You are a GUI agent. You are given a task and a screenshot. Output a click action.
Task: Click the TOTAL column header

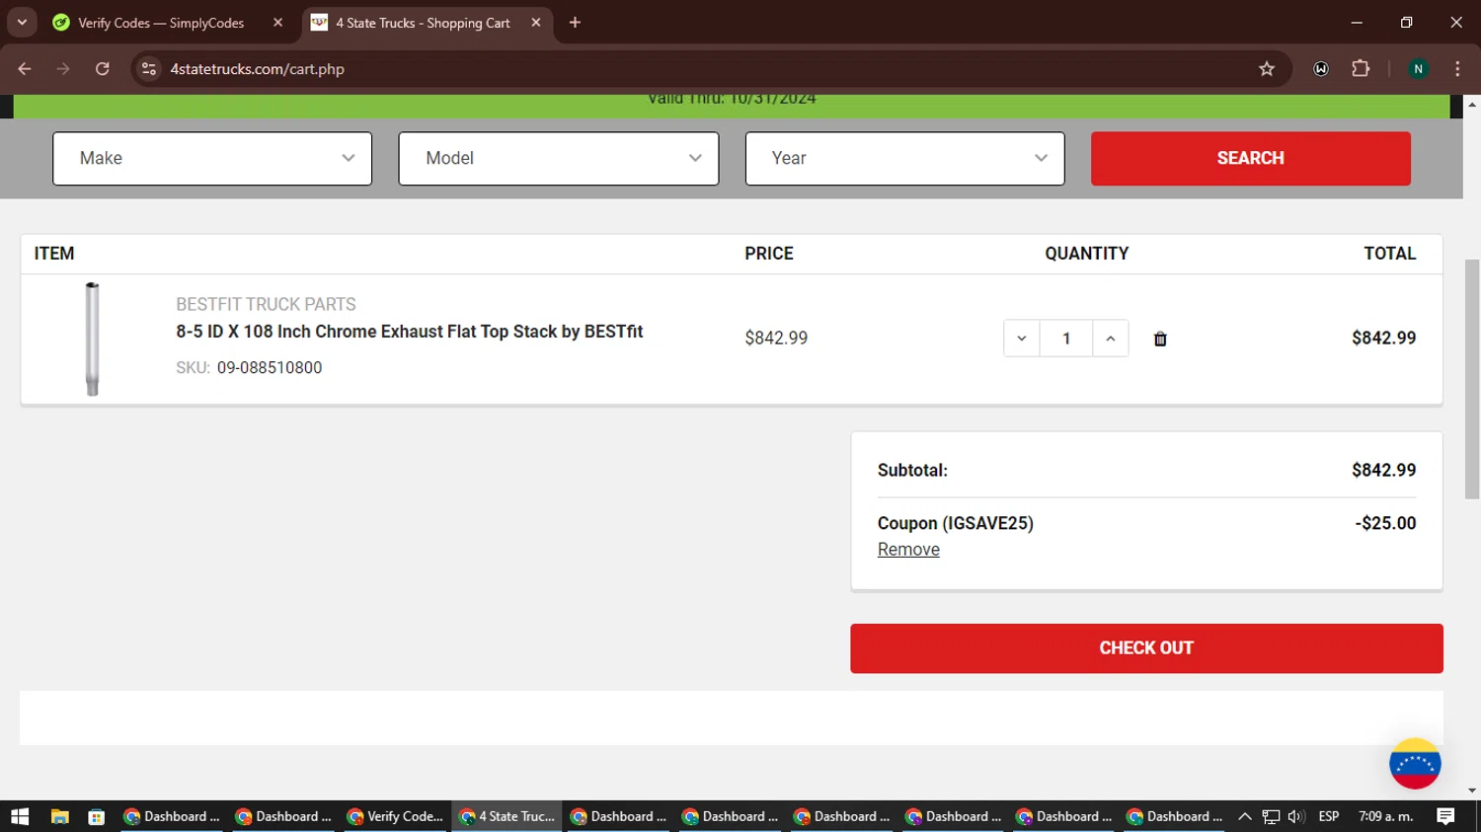pyautogui.click(x=1390, y=254)
